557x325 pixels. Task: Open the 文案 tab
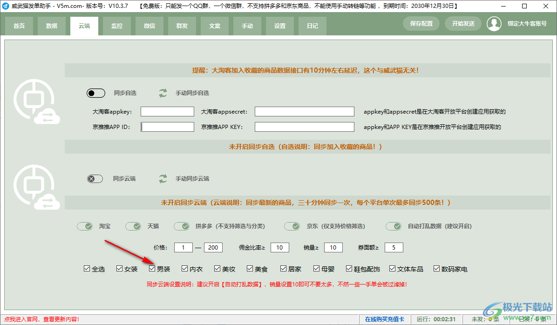(x=215, y=26)
